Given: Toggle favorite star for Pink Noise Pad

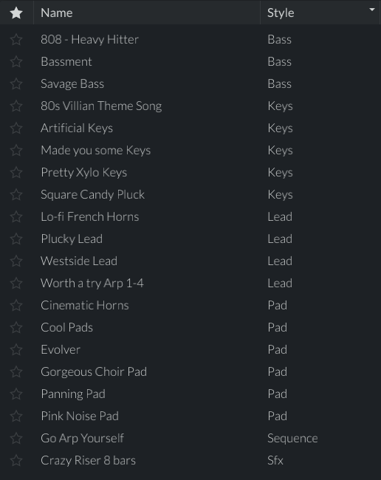Looking at the screenshot, I should 16,416.
